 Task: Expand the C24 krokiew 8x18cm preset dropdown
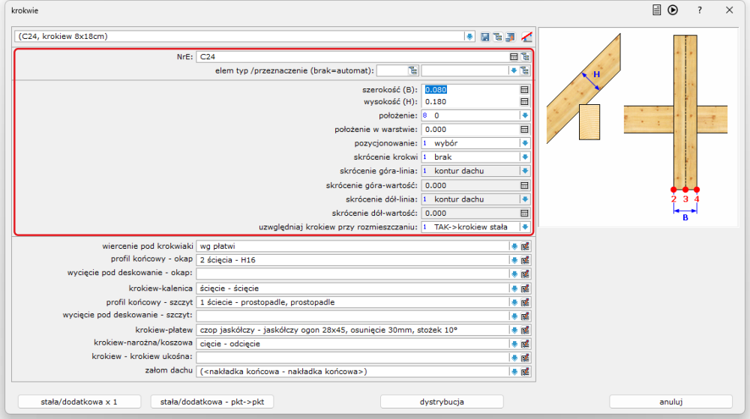(x=469, y=36)
